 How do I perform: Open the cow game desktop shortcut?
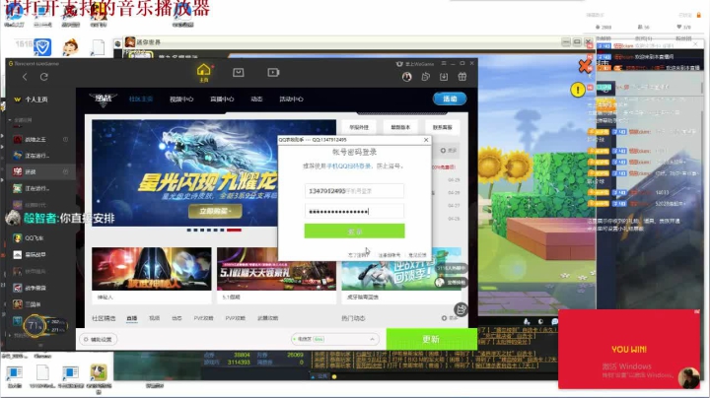click(99, 372)
